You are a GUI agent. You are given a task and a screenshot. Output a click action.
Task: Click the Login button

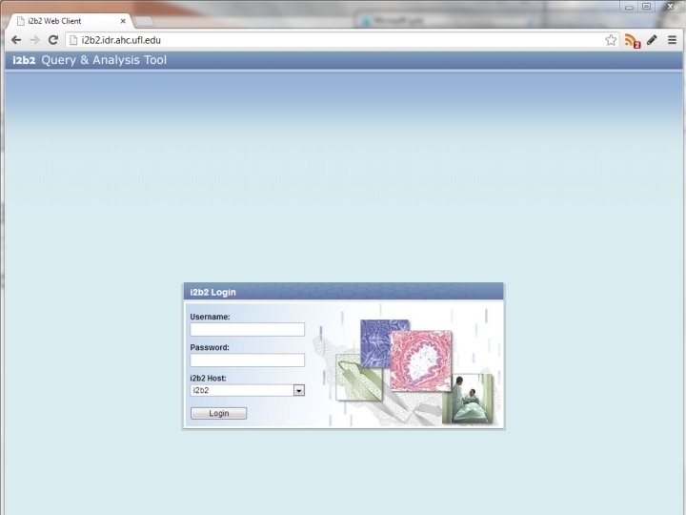pyautogui.click(x=219, y=413)
